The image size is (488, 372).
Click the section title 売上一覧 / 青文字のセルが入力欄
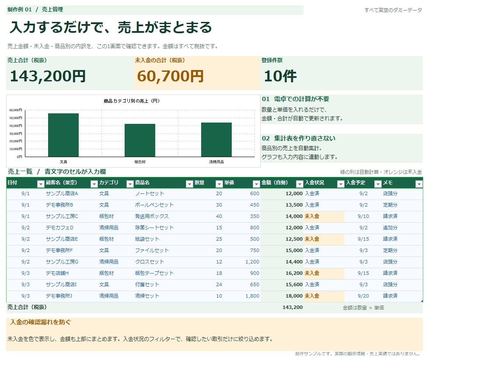click(x=57, y=172)
